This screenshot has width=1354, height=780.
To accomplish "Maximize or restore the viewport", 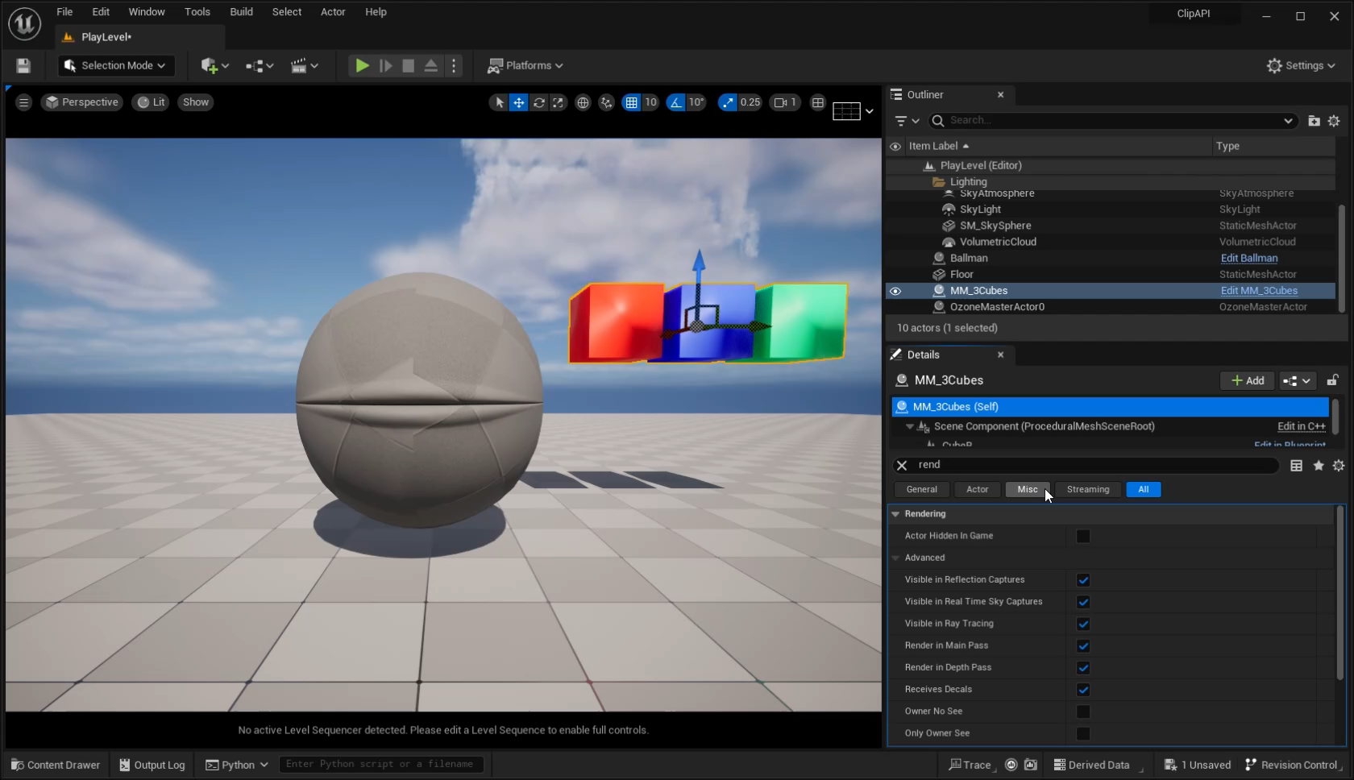I will click(x=818, y=102).
